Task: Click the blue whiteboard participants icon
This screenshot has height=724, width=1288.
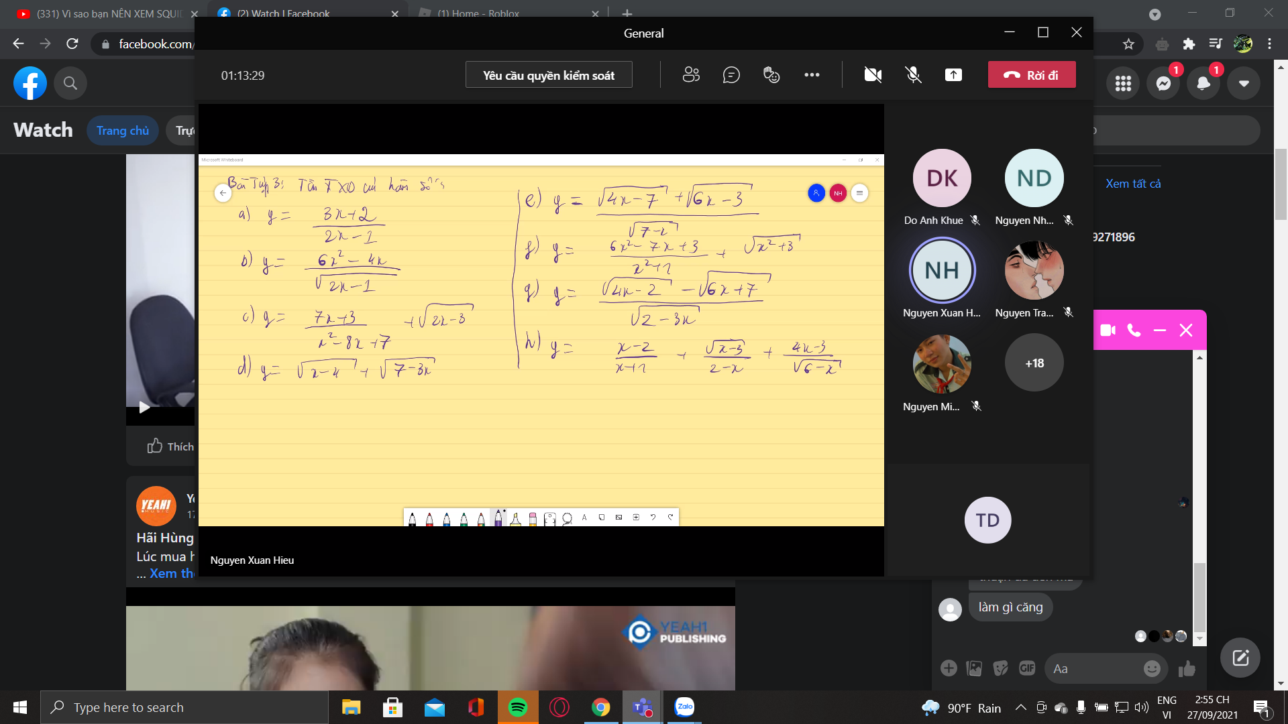Action: coord(816,193)
